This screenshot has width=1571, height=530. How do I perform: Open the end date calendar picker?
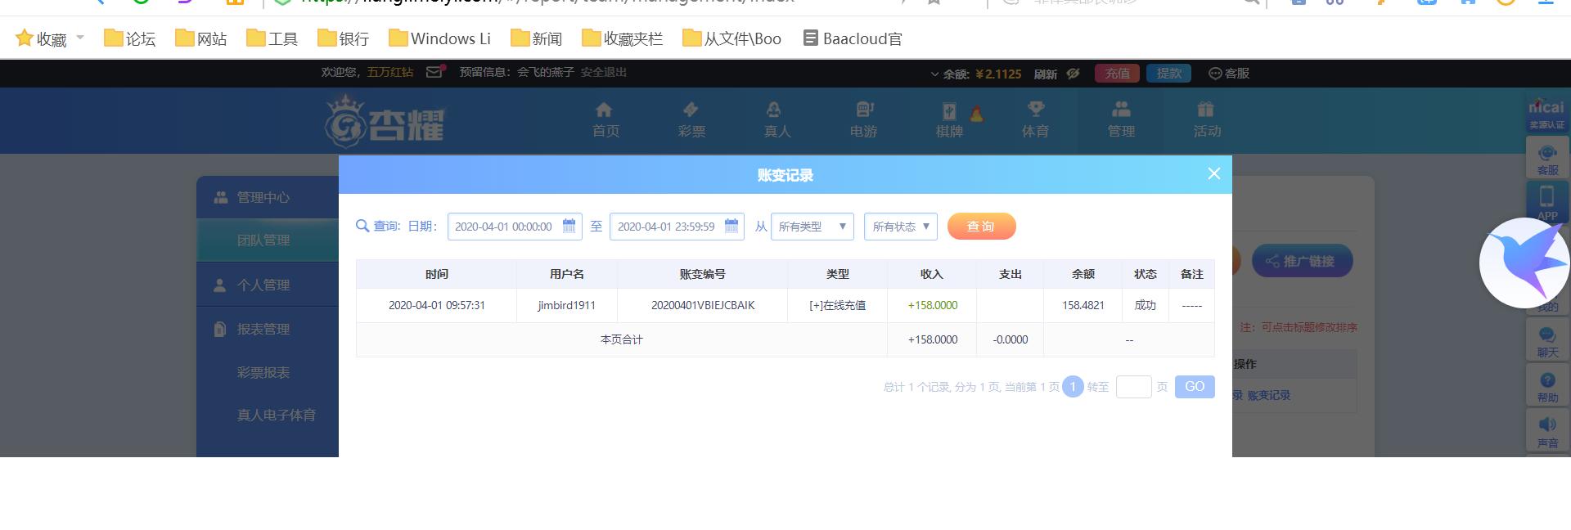click(731, 227)
